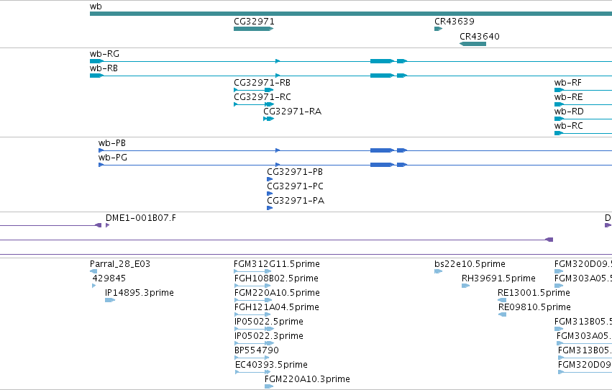This screenshot has height=390, width=612.
Task: Select the FGM312G11.5prime EST alignment
Action: [x=252, y=271]
